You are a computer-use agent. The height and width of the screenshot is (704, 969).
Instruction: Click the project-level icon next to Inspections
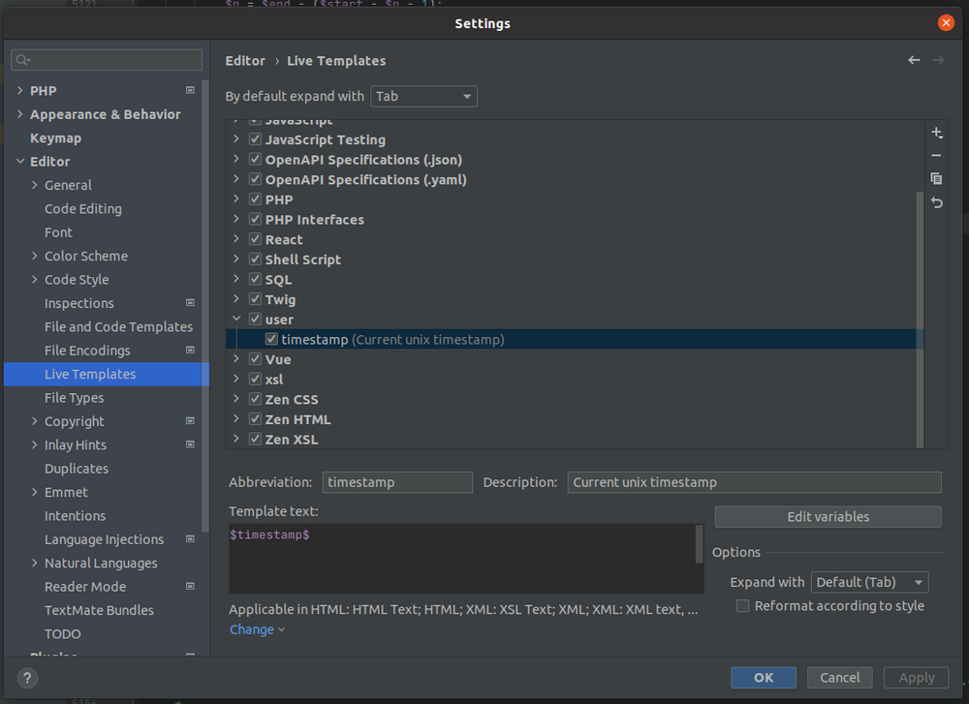click(x=190, y=302)
